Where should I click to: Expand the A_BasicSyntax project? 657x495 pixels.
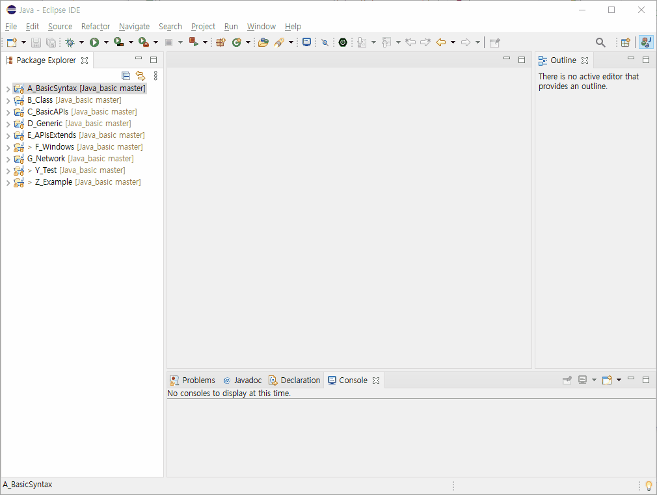[8, 89]
